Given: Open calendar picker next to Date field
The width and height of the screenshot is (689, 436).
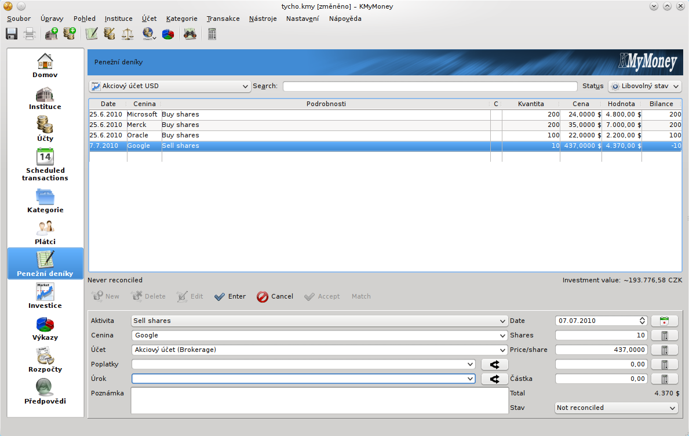Looking at the screenshot, I should pos(664,321).
